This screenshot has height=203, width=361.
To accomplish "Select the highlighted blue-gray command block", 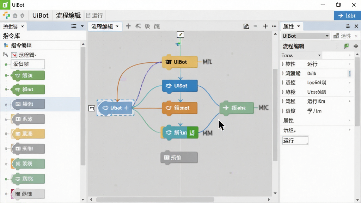I will coord(28,104).
